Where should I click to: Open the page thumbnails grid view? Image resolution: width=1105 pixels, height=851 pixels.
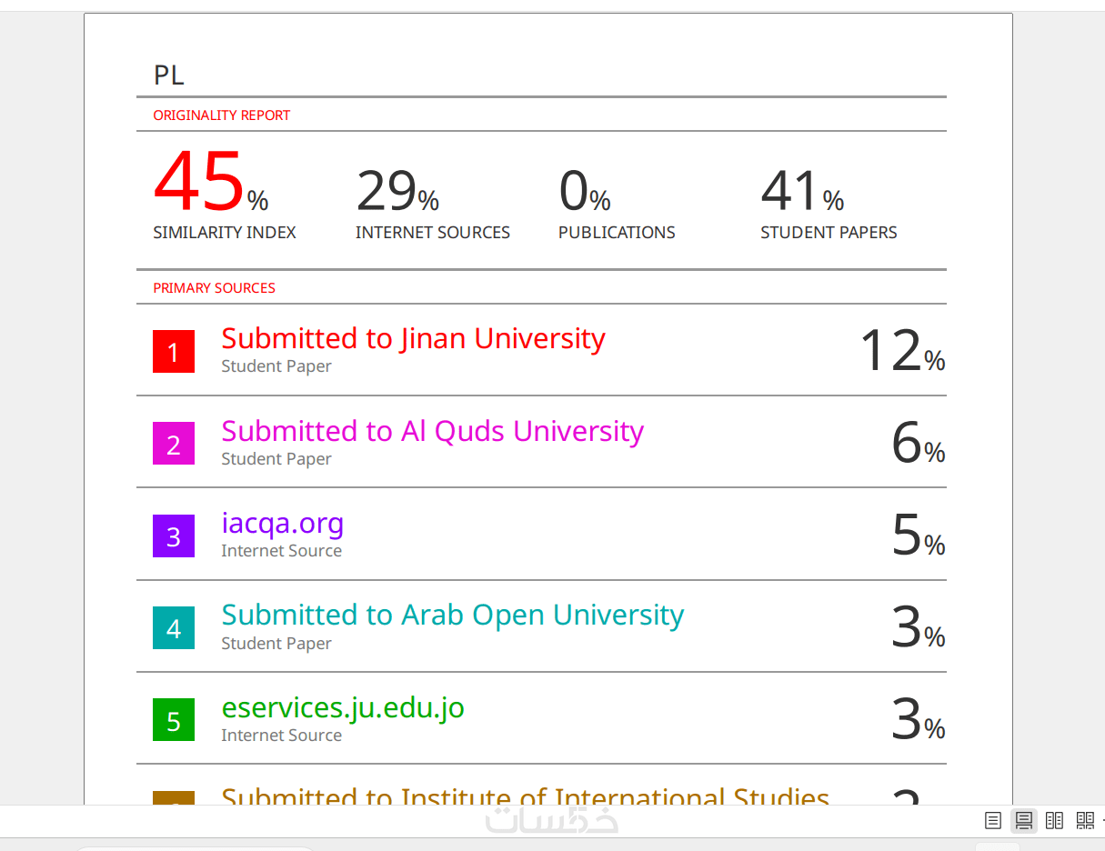point(1085,821)
